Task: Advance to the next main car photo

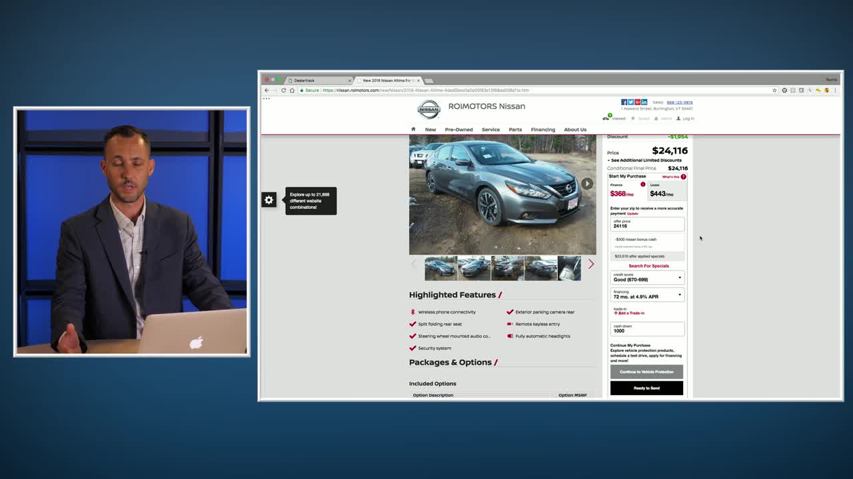Action: coord(586,184)
